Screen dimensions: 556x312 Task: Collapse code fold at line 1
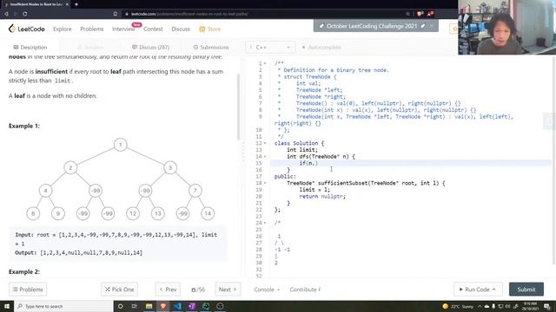(x=265, y=63)
